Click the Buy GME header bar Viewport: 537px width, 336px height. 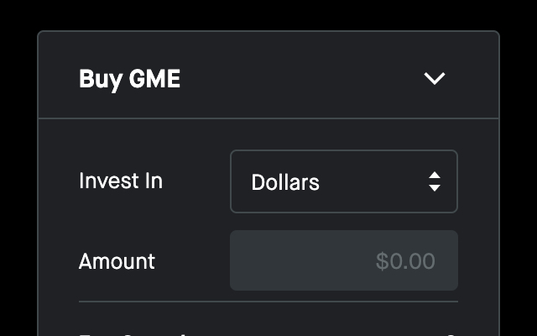(x=268, y=75)
